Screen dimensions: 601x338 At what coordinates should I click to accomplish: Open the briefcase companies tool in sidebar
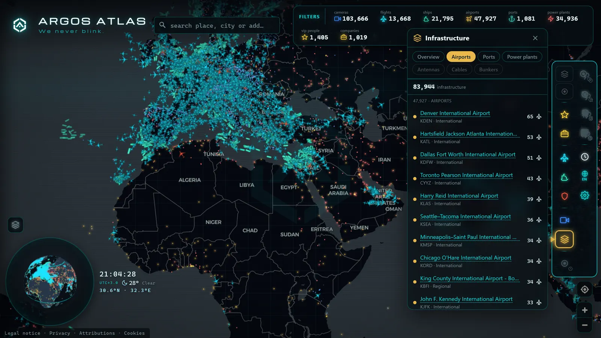[564, 134]
